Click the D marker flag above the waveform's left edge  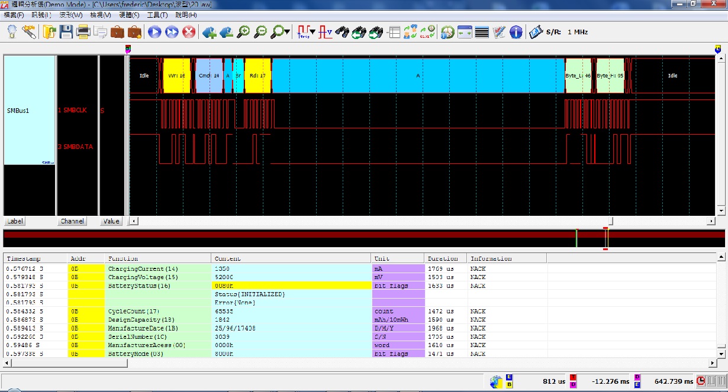[x=128, y=49]
